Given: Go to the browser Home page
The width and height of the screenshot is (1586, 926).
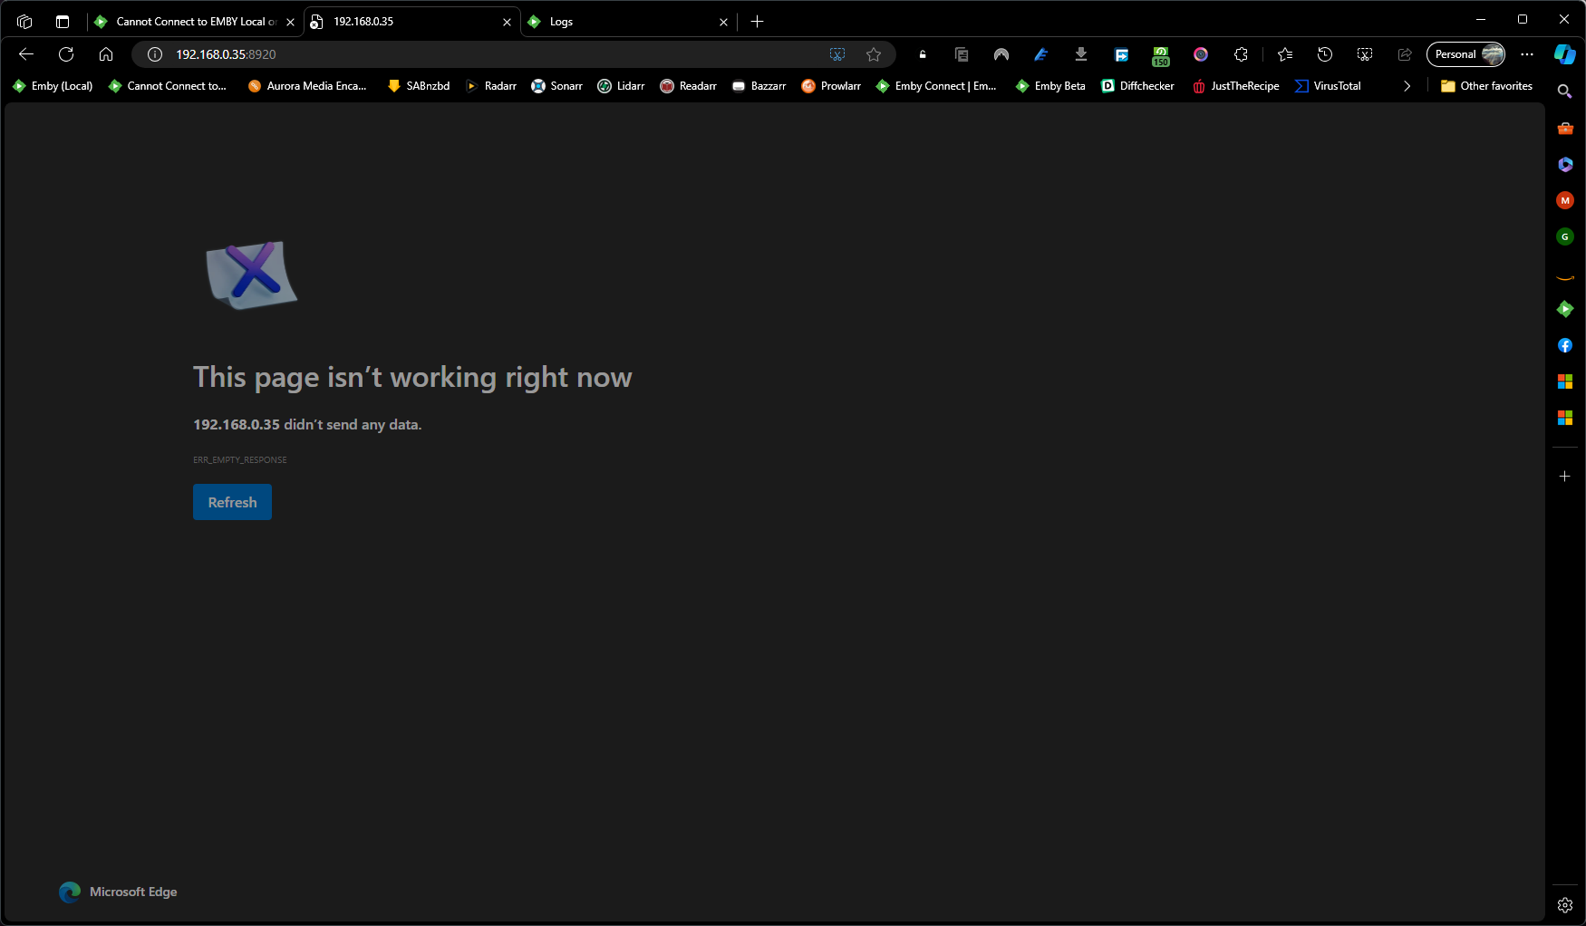Looking at the screenshot, I should pos(106,54).
